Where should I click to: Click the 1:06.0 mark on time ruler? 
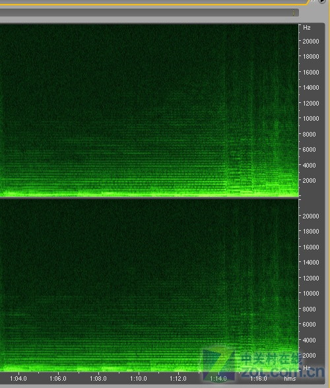58,378
